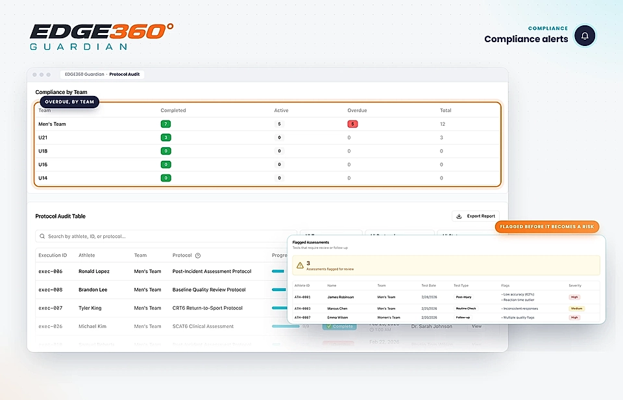Select the U16 team row
This screenshot has width=623, height=400.
click(x=267, y=164)
